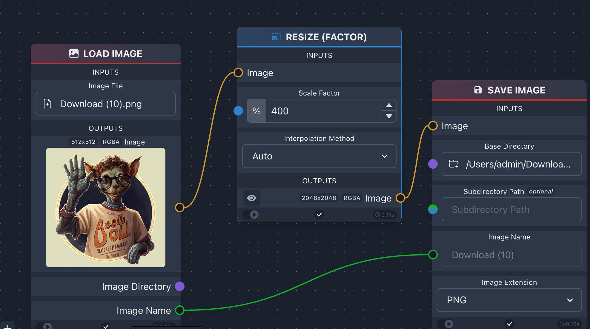Toggle the Save Image node run switch
Screen dimensions: 590x329
click(x=445, y=324)
